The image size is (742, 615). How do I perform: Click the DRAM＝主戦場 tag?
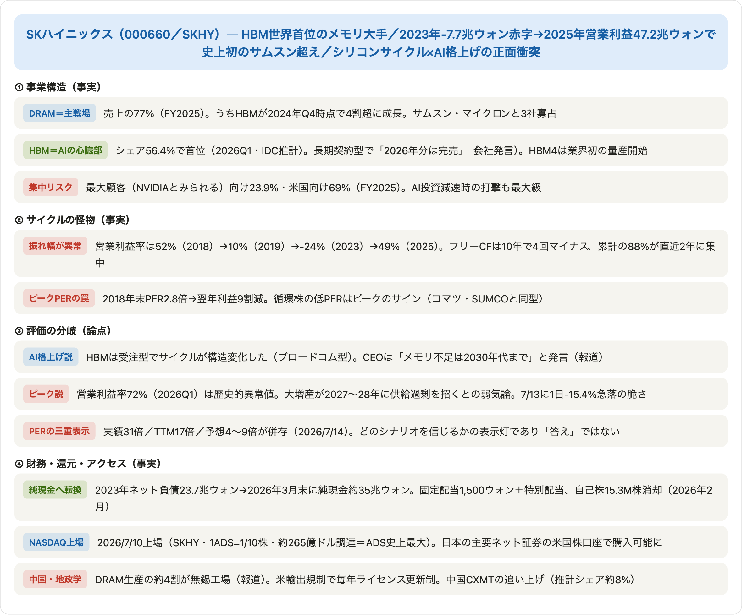[59, 113]
